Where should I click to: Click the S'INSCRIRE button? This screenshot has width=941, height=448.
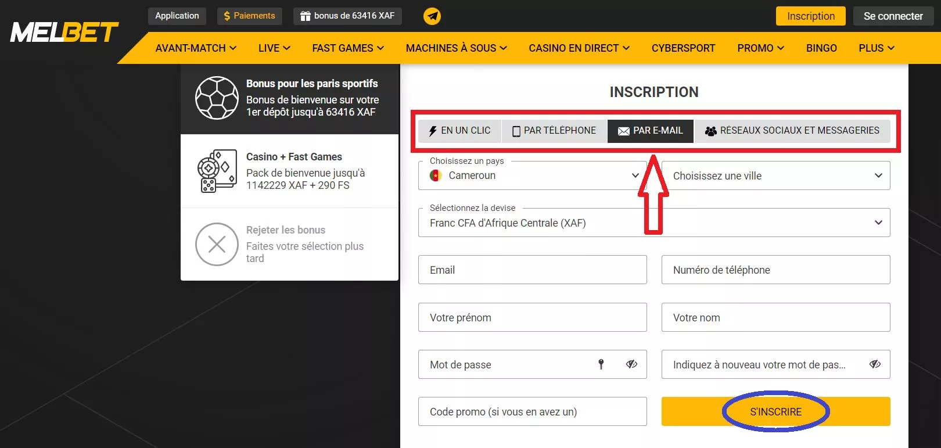pyautogui.click(x=775, y=411)
